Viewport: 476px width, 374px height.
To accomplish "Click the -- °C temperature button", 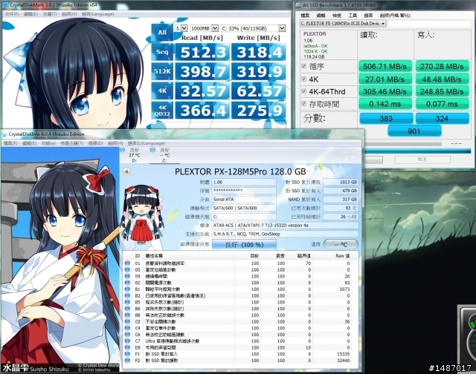I will click(341, 244).
